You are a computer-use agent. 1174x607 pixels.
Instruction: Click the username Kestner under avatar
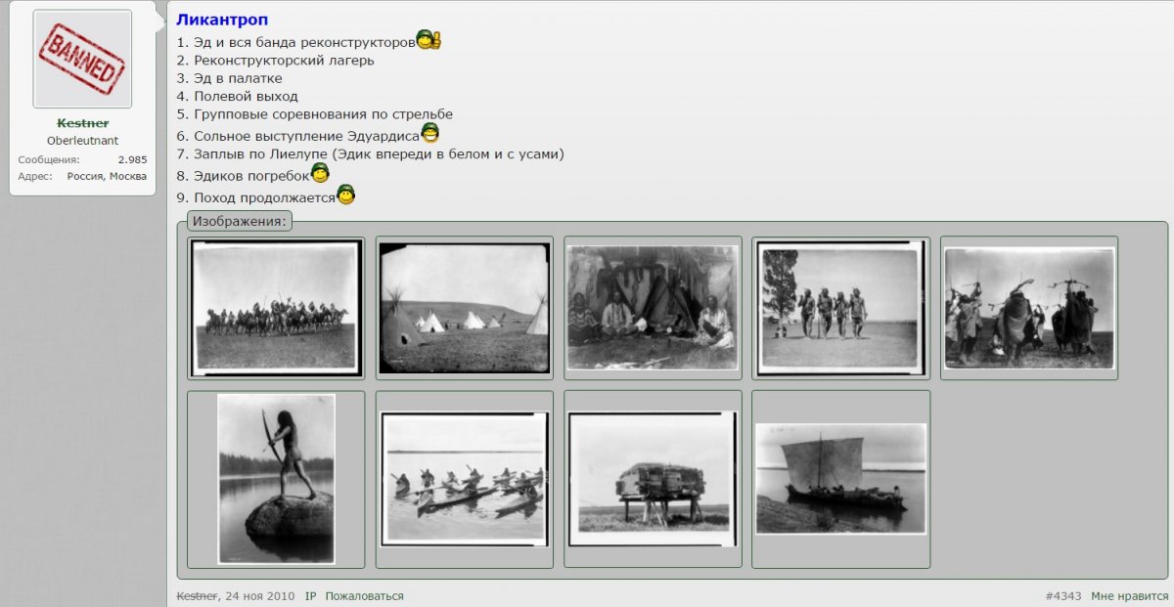point(82,123)
